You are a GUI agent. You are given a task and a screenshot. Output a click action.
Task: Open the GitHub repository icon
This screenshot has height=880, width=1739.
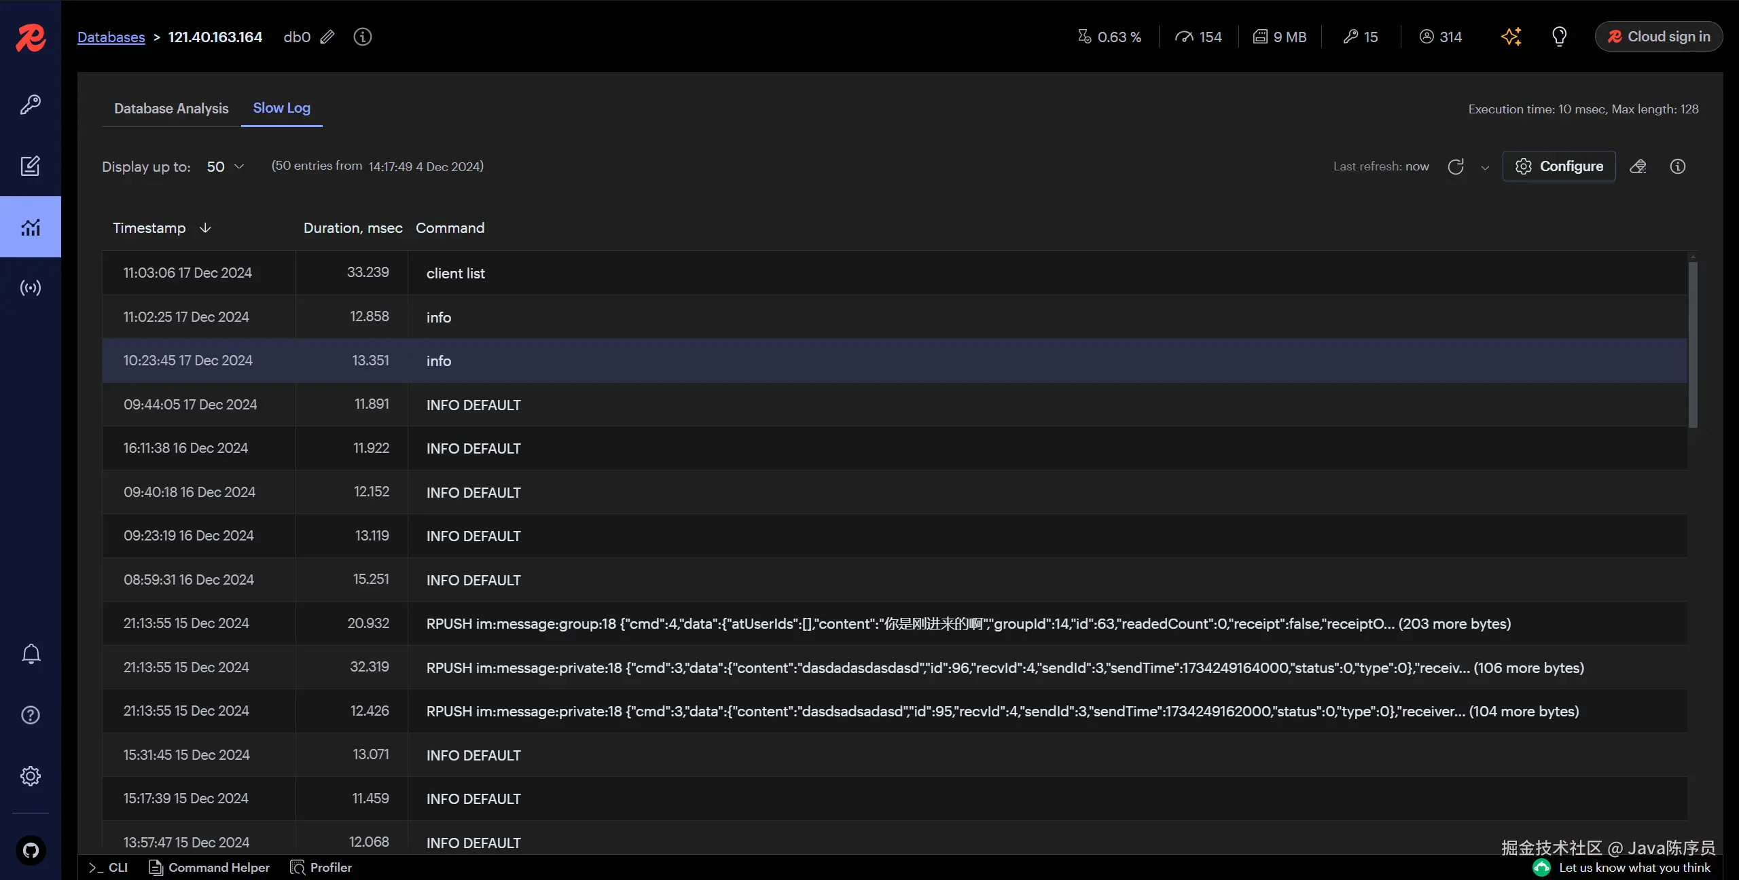31,850
